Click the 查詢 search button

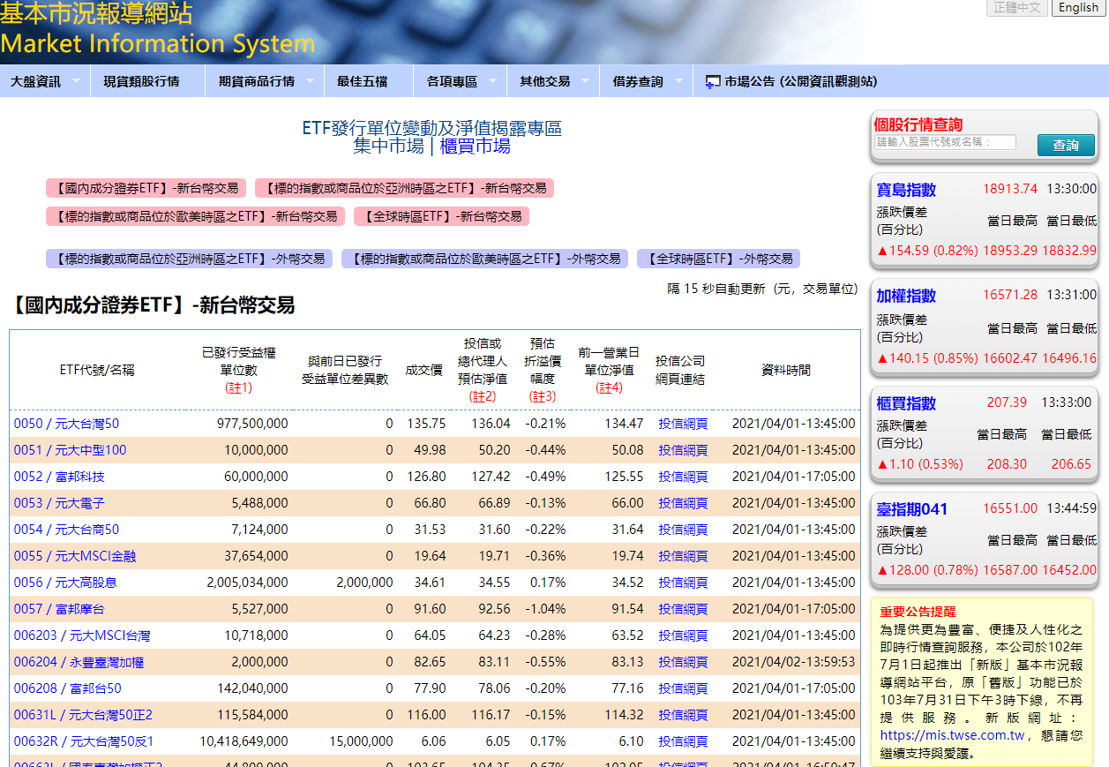[1066, 145]
